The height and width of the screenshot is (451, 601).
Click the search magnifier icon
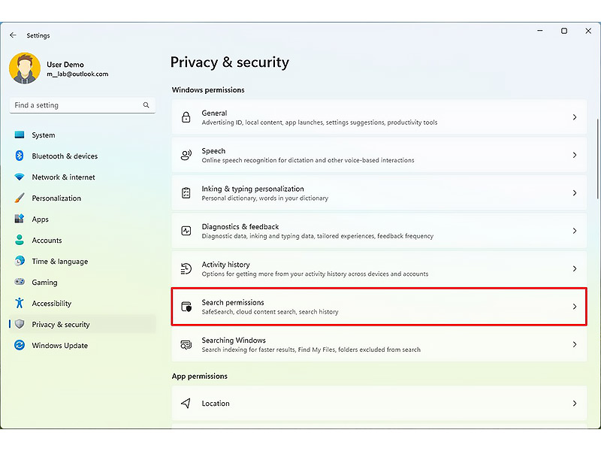point(146,106)
